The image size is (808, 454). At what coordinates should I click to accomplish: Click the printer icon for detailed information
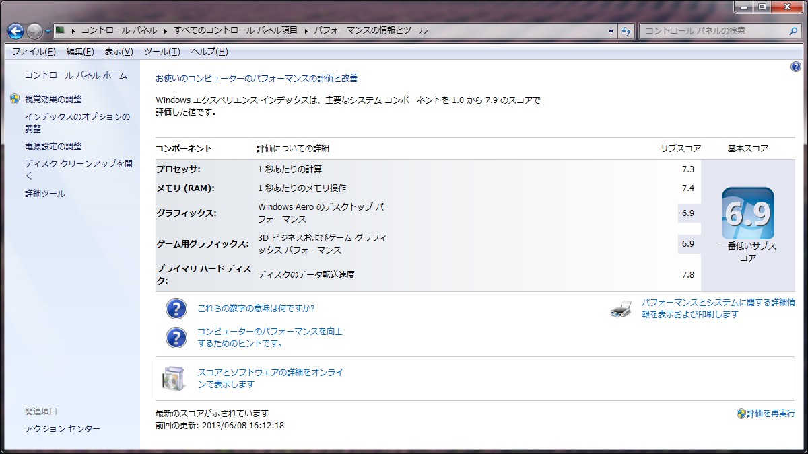[620, 309]
